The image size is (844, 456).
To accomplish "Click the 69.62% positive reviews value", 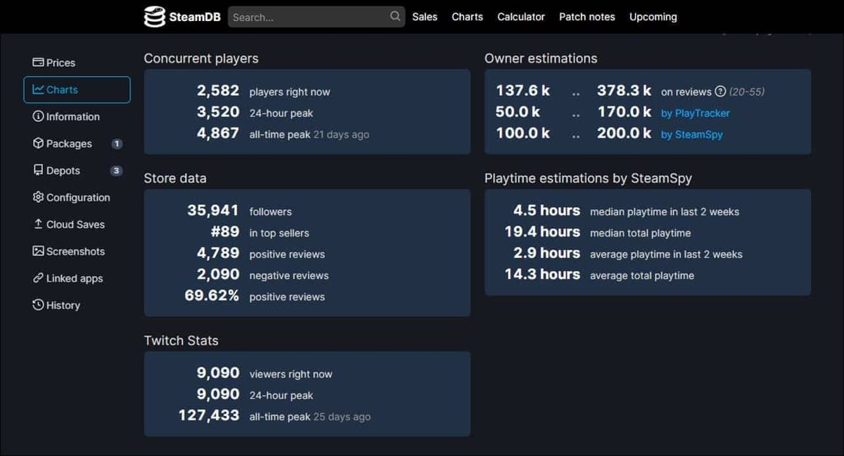I will click(212, 296).
